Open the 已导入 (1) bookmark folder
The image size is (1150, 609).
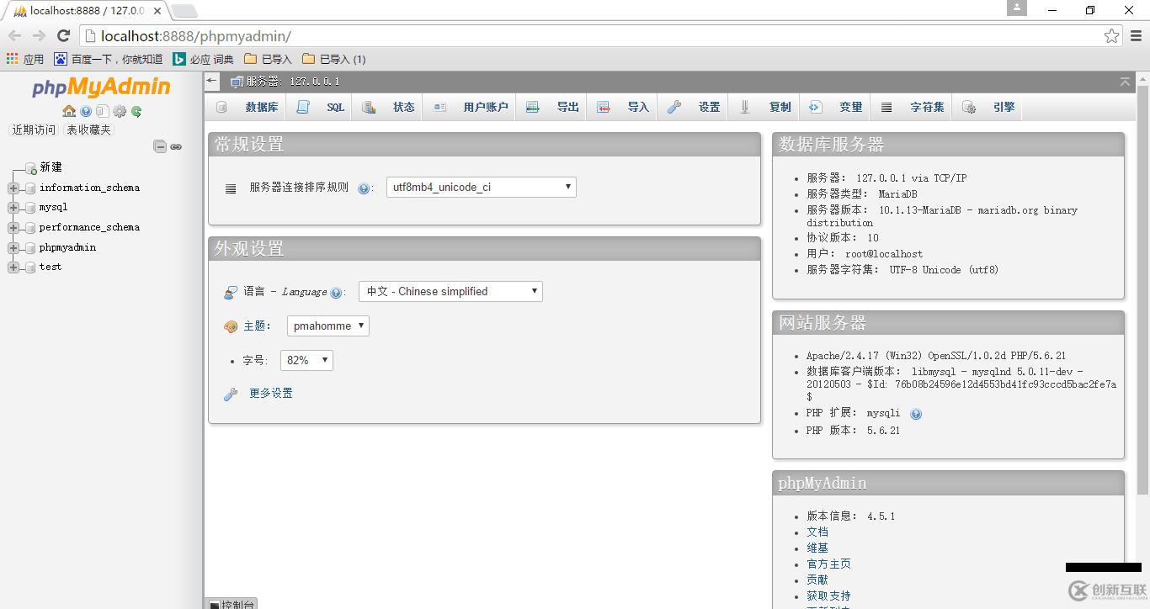(334, 59)
